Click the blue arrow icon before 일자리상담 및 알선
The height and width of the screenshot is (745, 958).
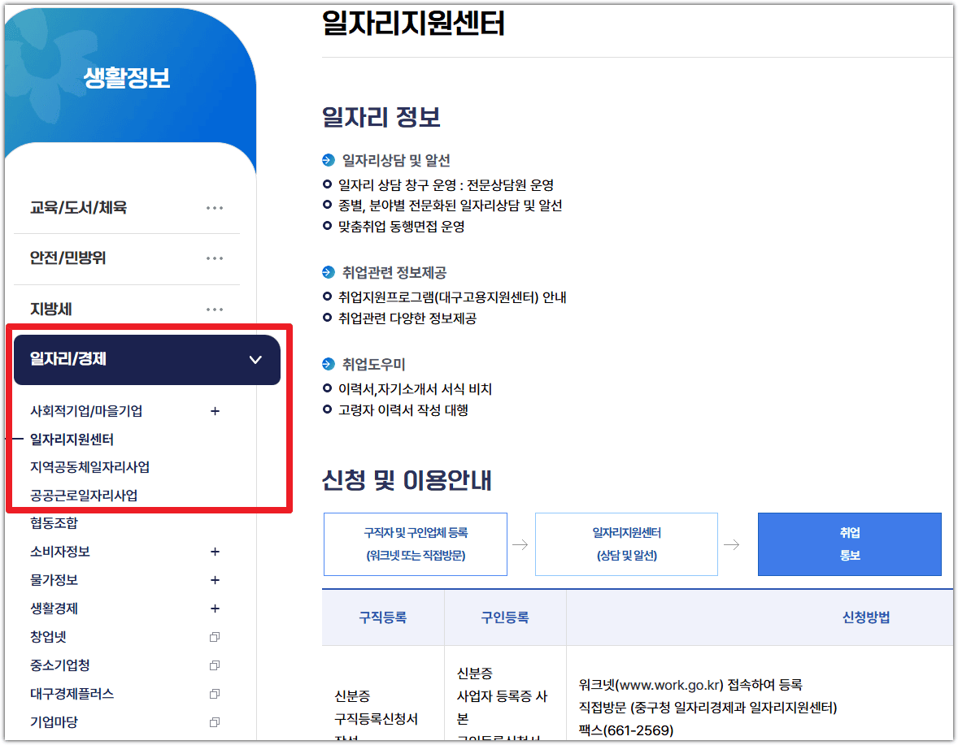[x=329, y=161]
